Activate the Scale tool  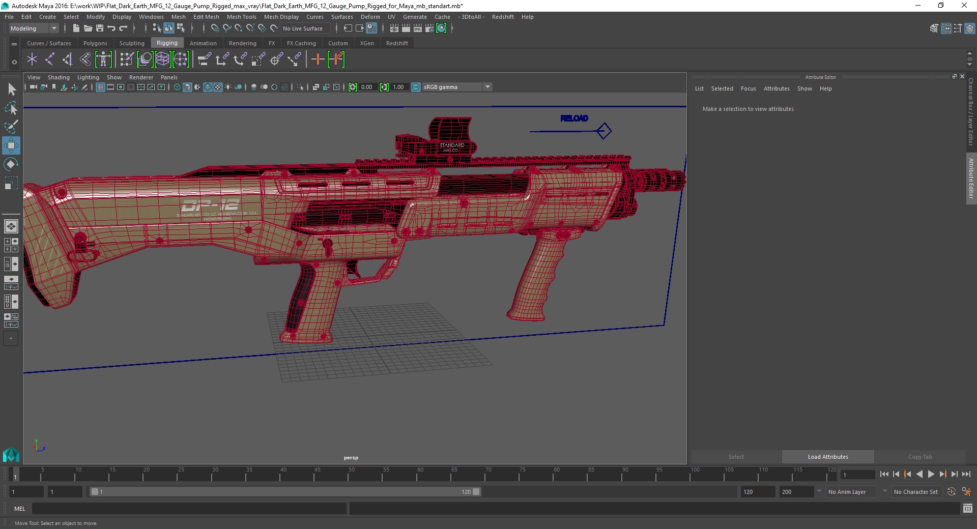tap(11, 183)
